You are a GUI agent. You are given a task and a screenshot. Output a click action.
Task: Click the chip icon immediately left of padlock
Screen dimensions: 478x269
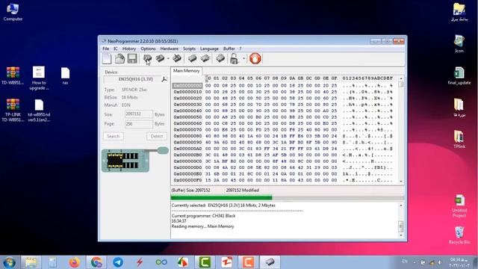[220, 58]
